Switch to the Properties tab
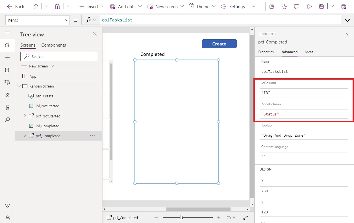This screenshot has height=223, width=354. click(266, 52)
